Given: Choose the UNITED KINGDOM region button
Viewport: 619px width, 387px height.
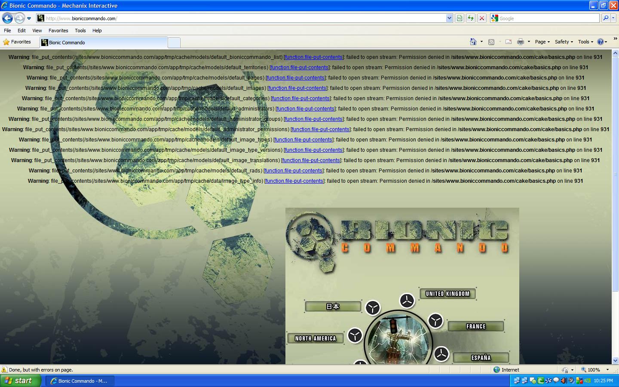Looking at the screenshot, I should pos(447,294).
